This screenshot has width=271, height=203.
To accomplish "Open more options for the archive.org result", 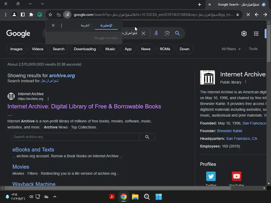I will point(48,99).
